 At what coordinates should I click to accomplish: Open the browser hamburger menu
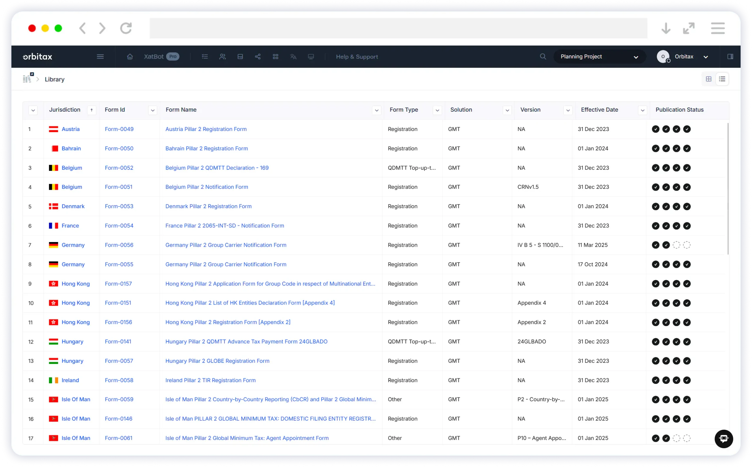(x=717, y=28)
